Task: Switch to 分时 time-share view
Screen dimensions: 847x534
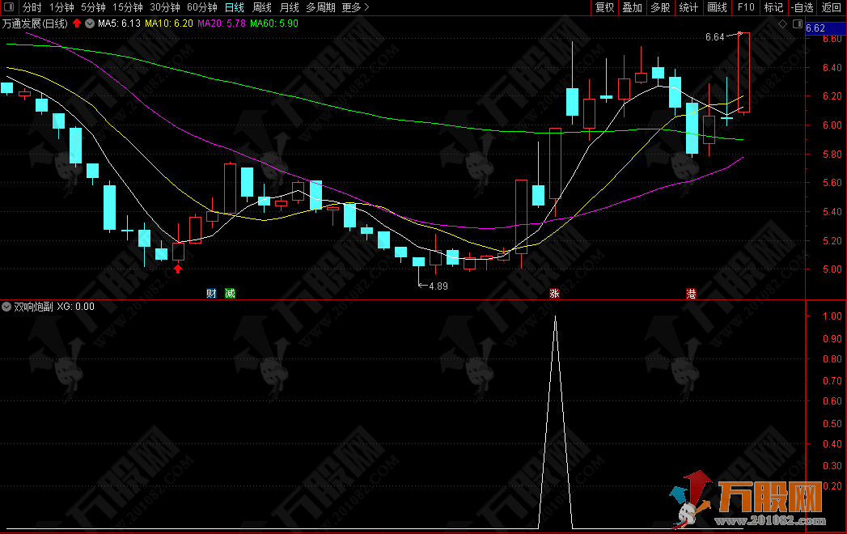Action: (x=32, y=7)
